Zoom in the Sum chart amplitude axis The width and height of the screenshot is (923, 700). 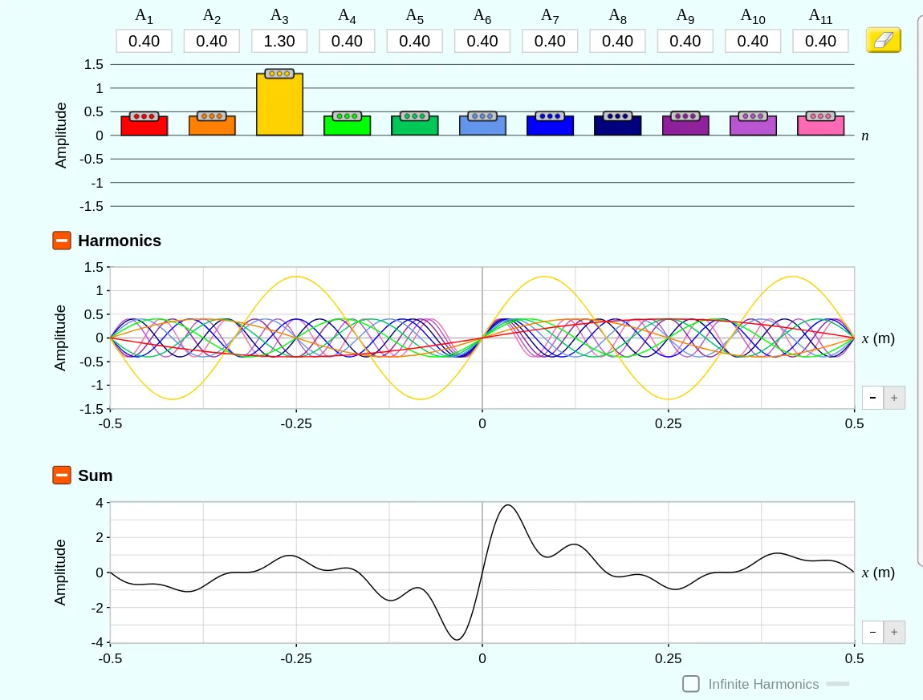pyautogui.click(x=894, y=633)
